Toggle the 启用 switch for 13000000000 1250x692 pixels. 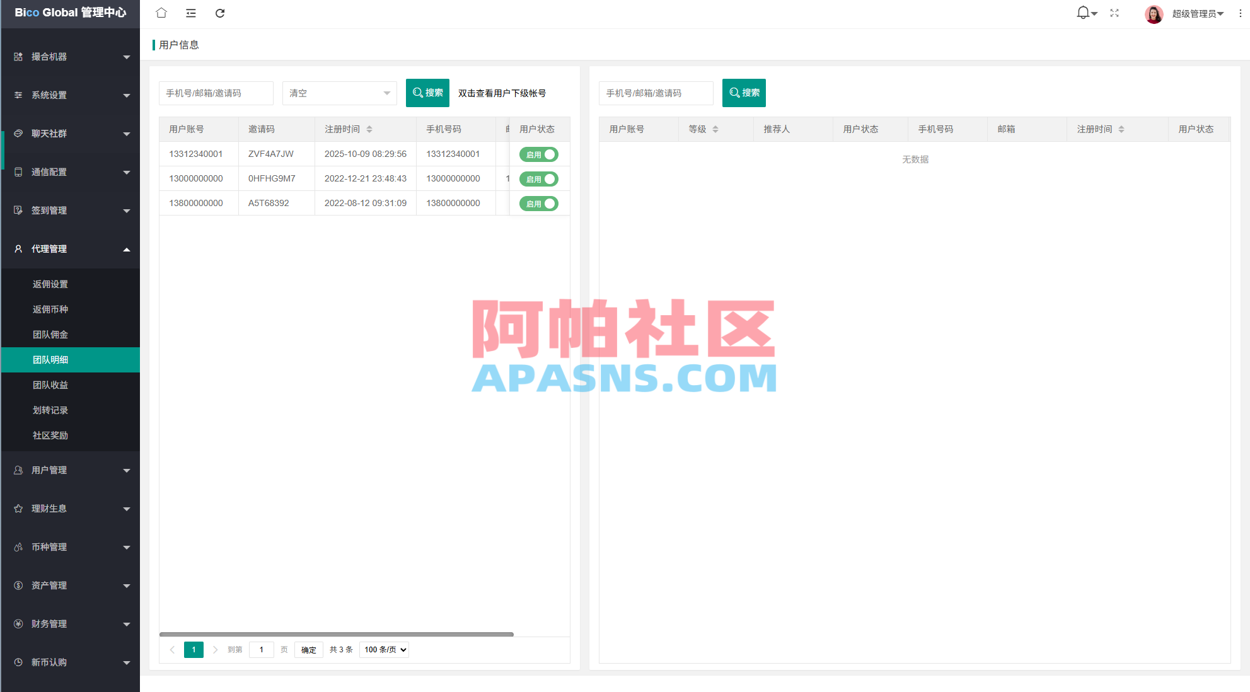tap(538, 178)
